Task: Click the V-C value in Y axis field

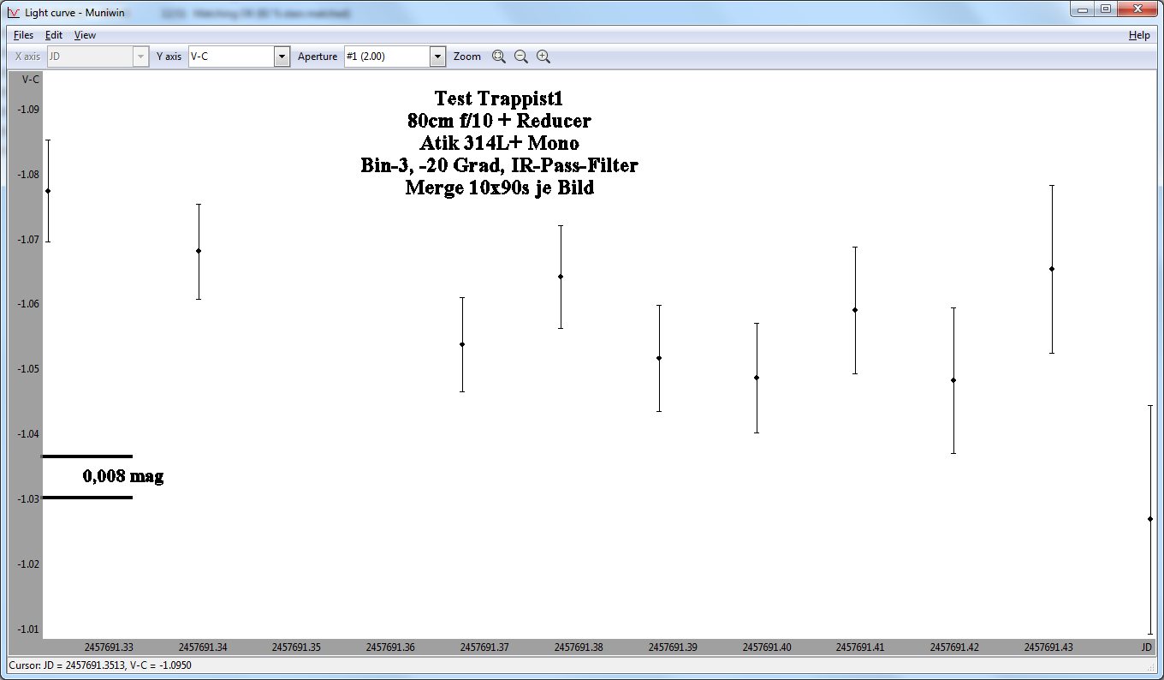Action: 229,57
